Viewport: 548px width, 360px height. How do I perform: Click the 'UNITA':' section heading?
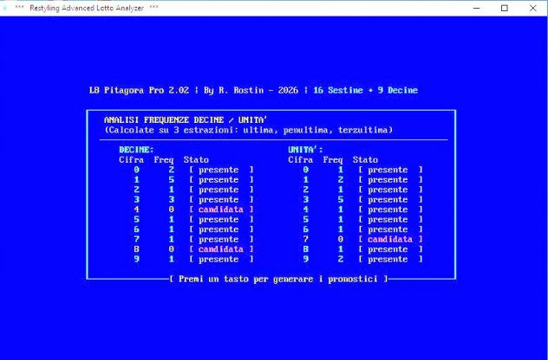(305, 150)
